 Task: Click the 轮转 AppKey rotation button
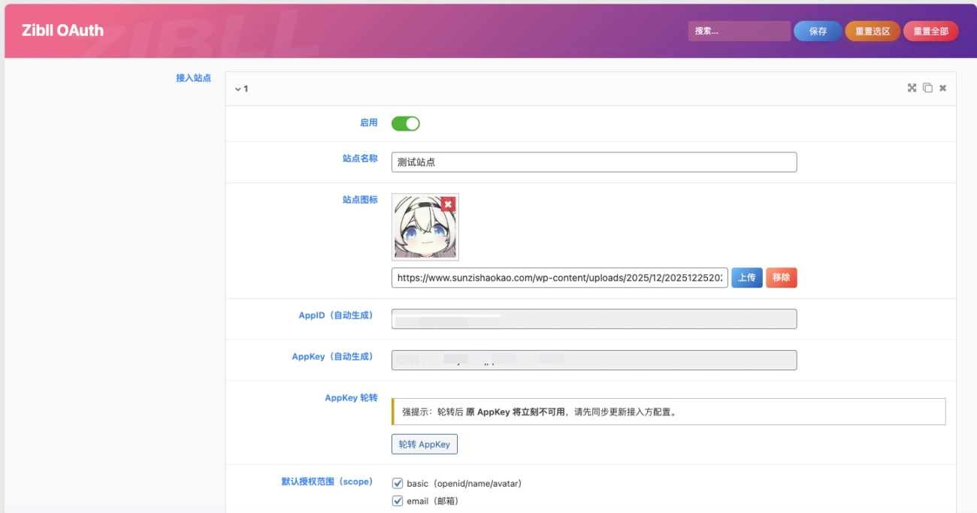coord(426,444)
